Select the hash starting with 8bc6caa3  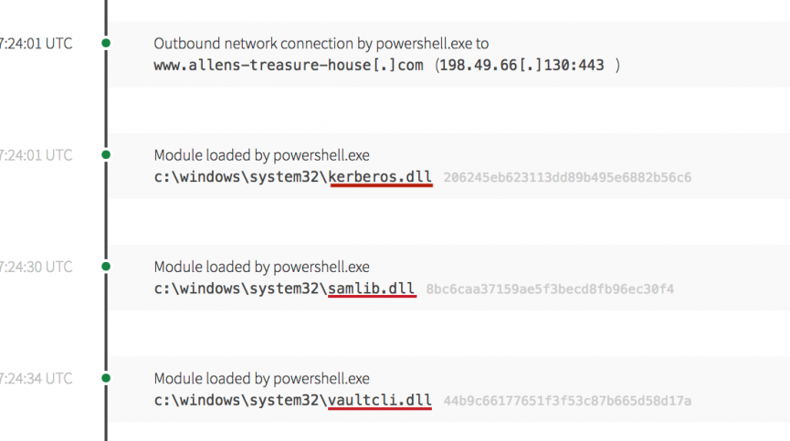[550, 289]
